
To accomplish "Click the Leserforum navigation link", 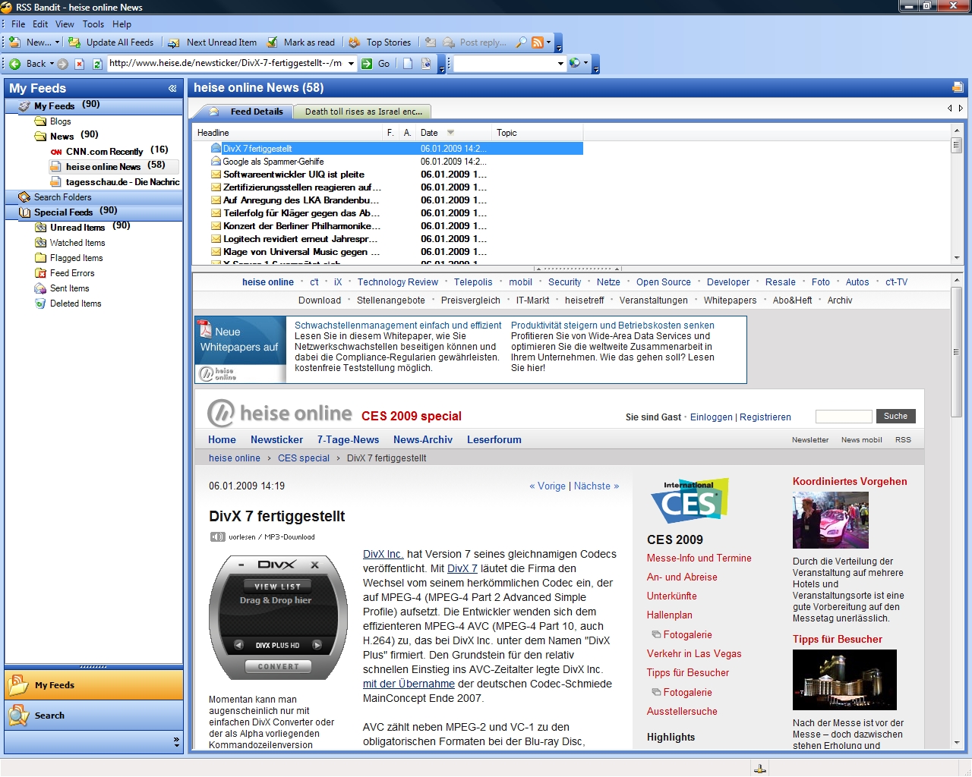I will (x=494, y=440).
